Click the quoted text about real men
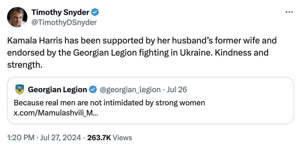 pos(109,103)
